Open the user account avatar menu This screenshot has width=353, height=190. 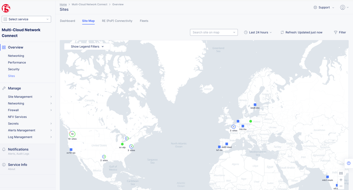(343, 8)
